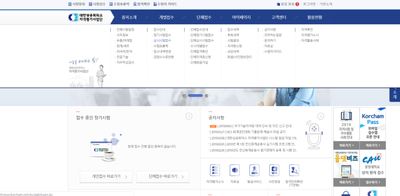400x196 pixels.
Task: Select 단체접수안내 in the 단체접수 submenu
Action: click(x=199, y=30)
